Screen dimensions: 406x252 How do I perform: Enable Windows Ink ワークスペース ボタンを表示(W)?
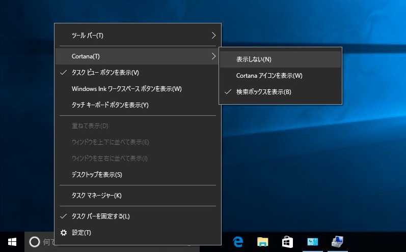126,89
